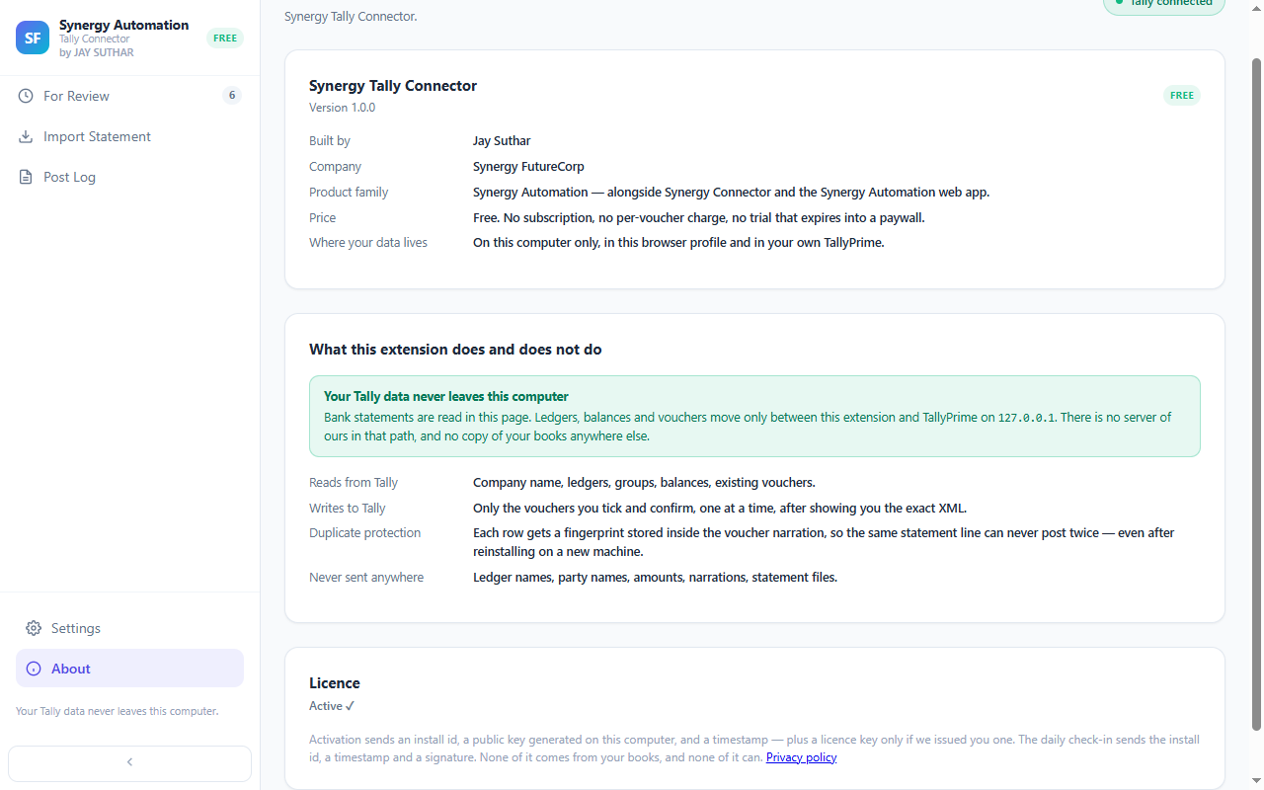Click the green data never leaves banner heading
Image resolution: width=1264 pixels, height=790 pixels.
click(x=446, y=397)
